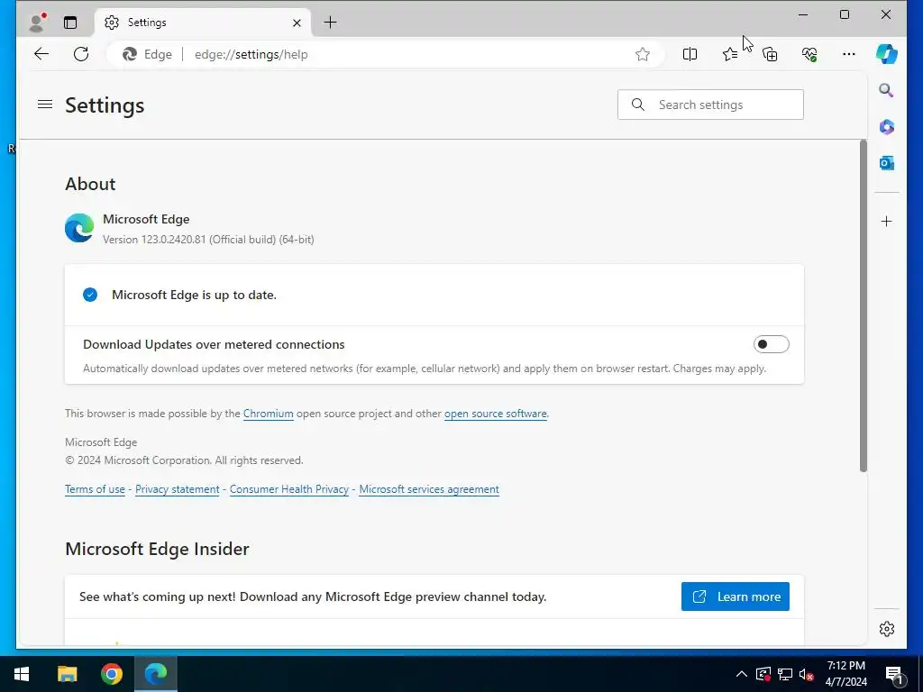Show hidden system tray icons
This screenshot has width=923, height=692.
(x=742, y=674)
